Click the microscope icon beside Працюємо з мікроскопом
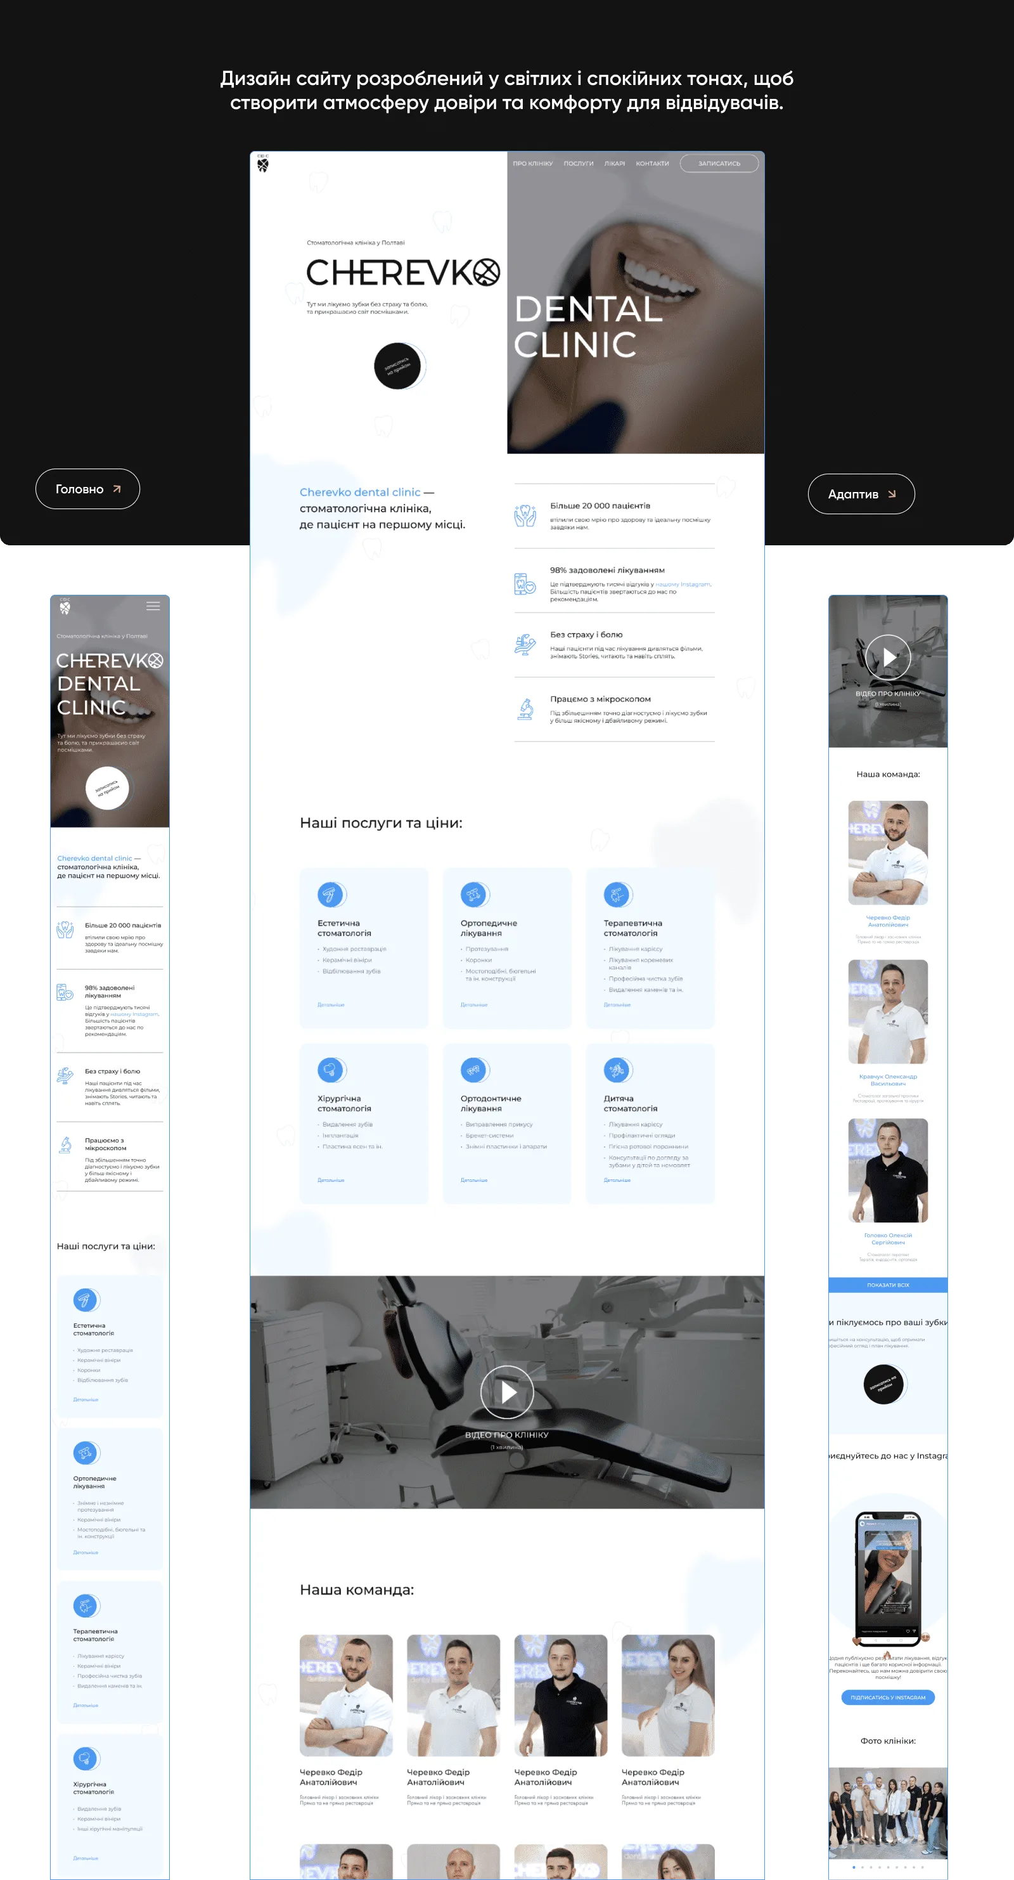The width and height of the screenshot is (1014, 1880). click(x=525, y=709)
